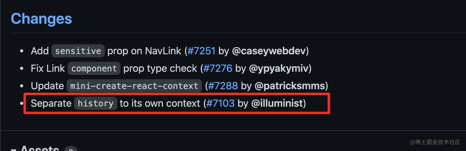The width and height of the screenshot is (466, 151).
Task: Click the word Separate in highlighted item
Action: click(51, 103)
